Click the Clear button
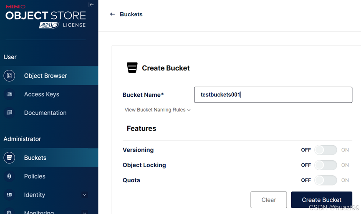This screenshot has width=361, height=214. [269, 200]
